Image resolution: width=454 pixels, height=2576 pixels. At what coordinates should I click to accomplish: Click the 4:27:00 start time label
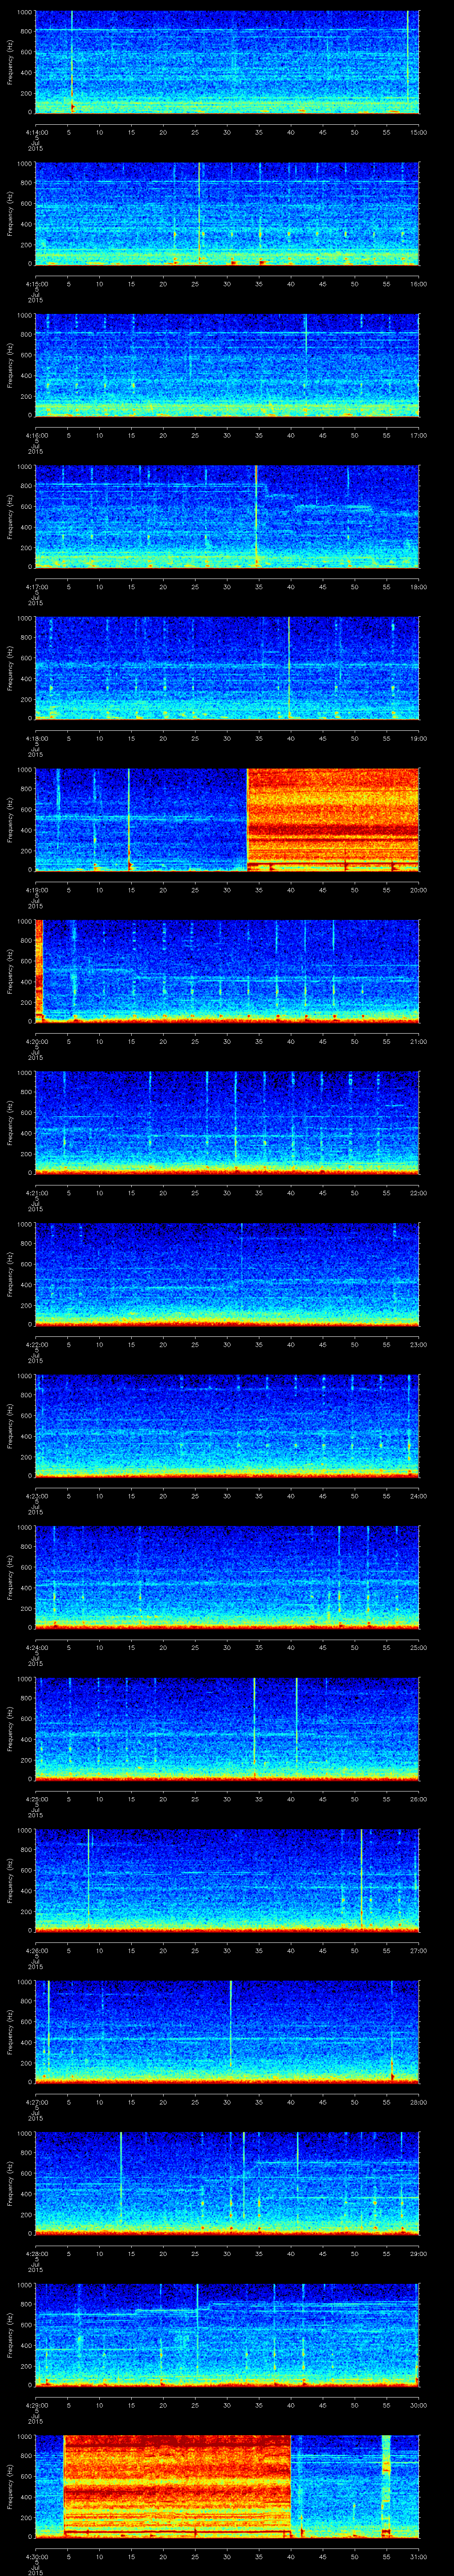[37, 2102]
